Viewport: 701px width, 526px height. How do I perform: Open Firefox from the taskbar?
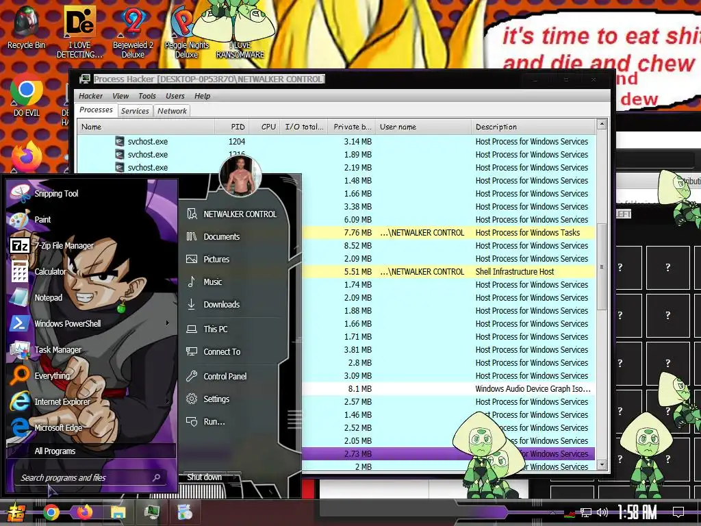pyautogui.click(x=84, y=512)
